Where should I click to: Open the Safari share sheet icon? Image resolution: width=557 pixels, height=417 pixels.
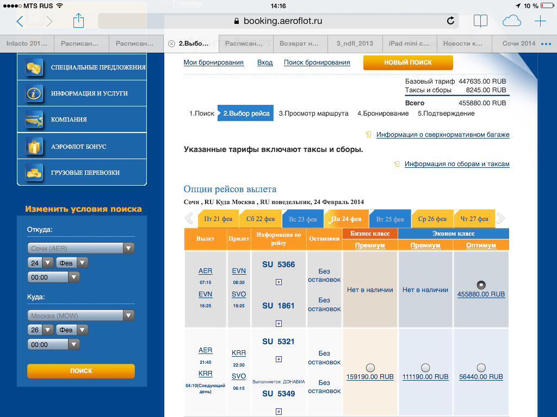click(x=78, y=21)
